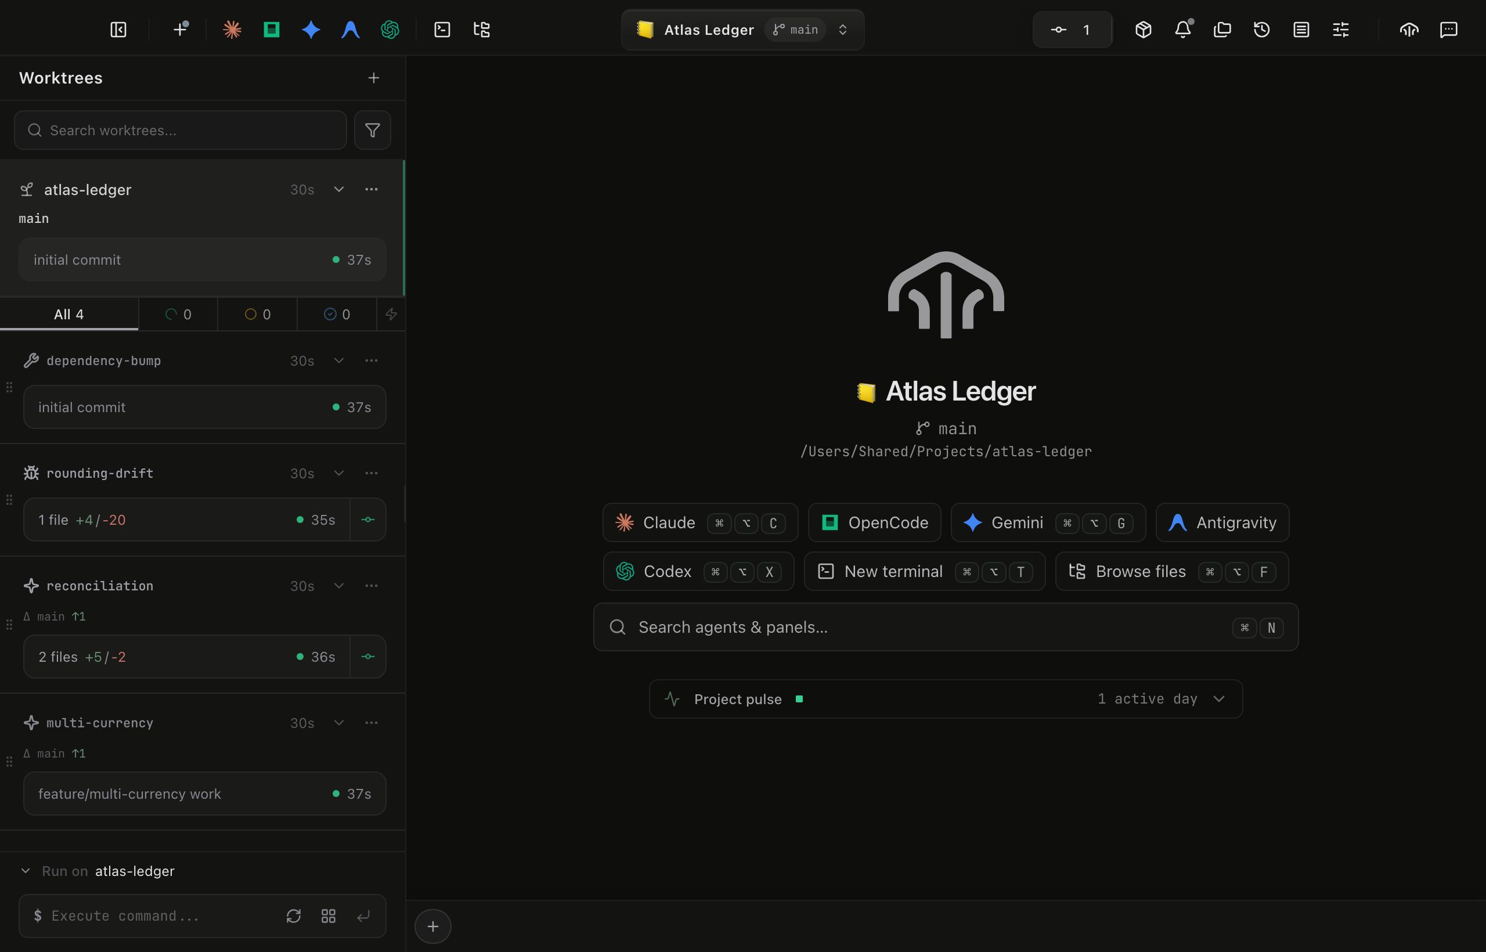1486x952 pixels.
Task: Click the copy windows icon in toolbar
Action: pos(1222,30)
